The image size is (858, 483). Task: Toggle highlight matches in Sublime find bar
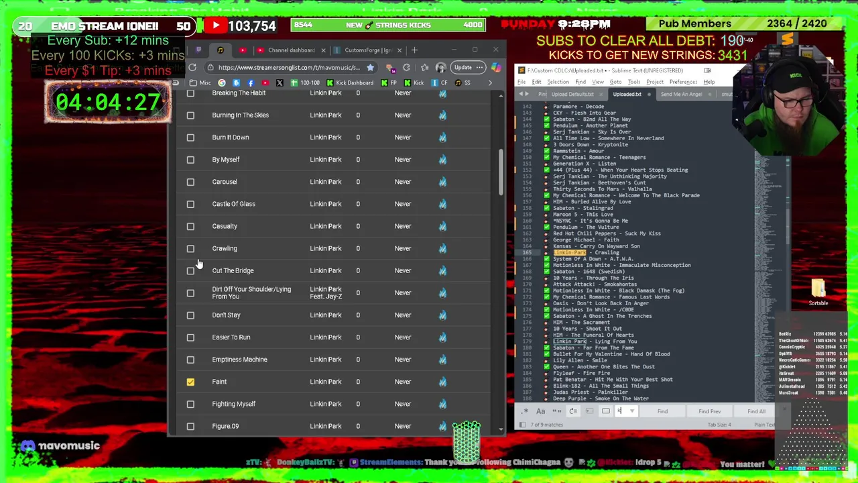(606, 411)
